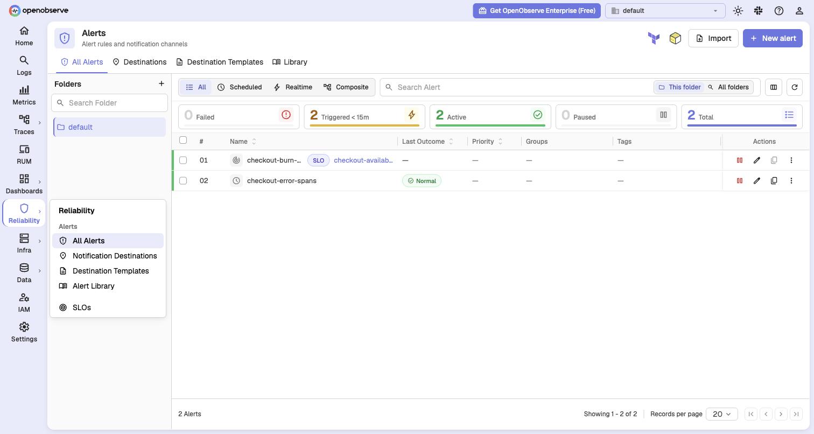Image resolution: width=814 pixels, height=434 pixels.
Task: Open Infra in the sidebar
Action: click(24, 243)
